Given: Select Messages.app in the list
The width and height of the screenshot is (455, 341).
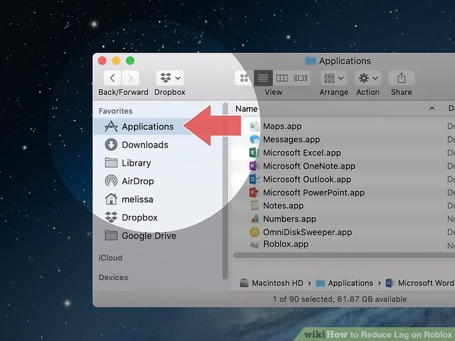Looking at the screenshot, I should 291,140.
